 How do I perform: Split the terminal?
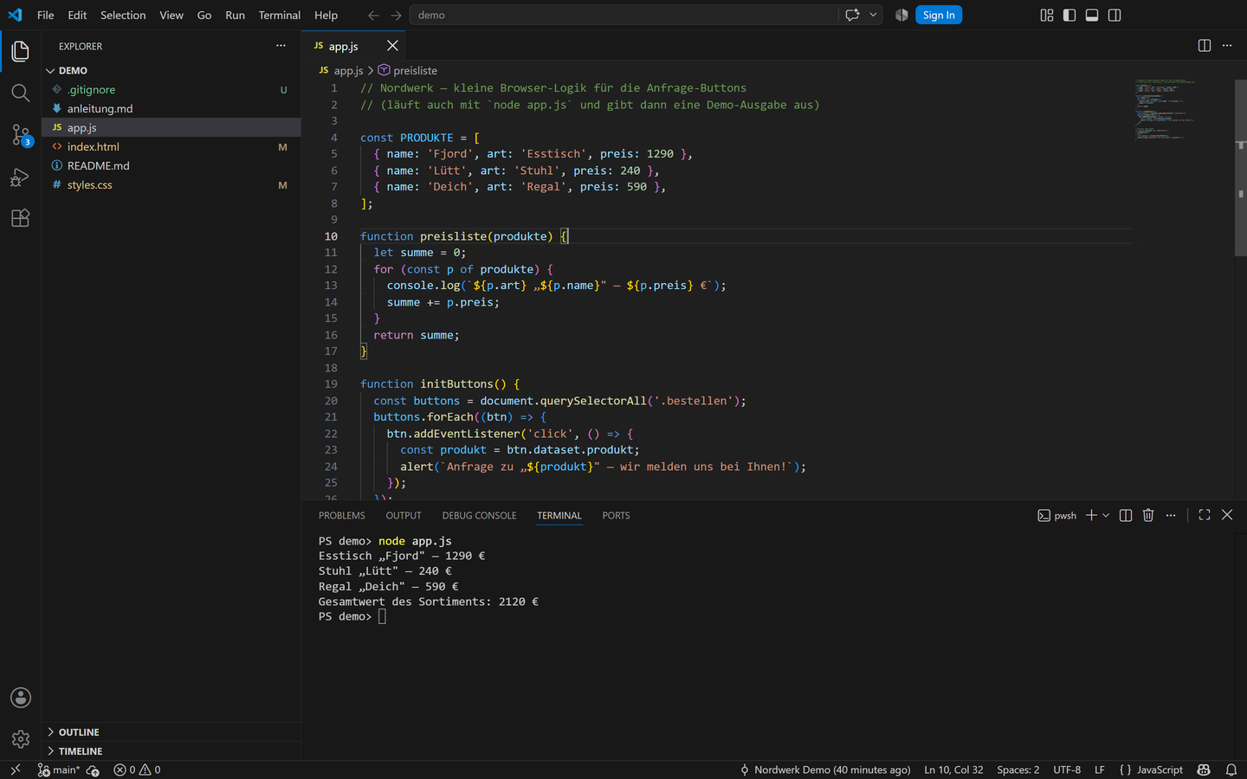1126,515
